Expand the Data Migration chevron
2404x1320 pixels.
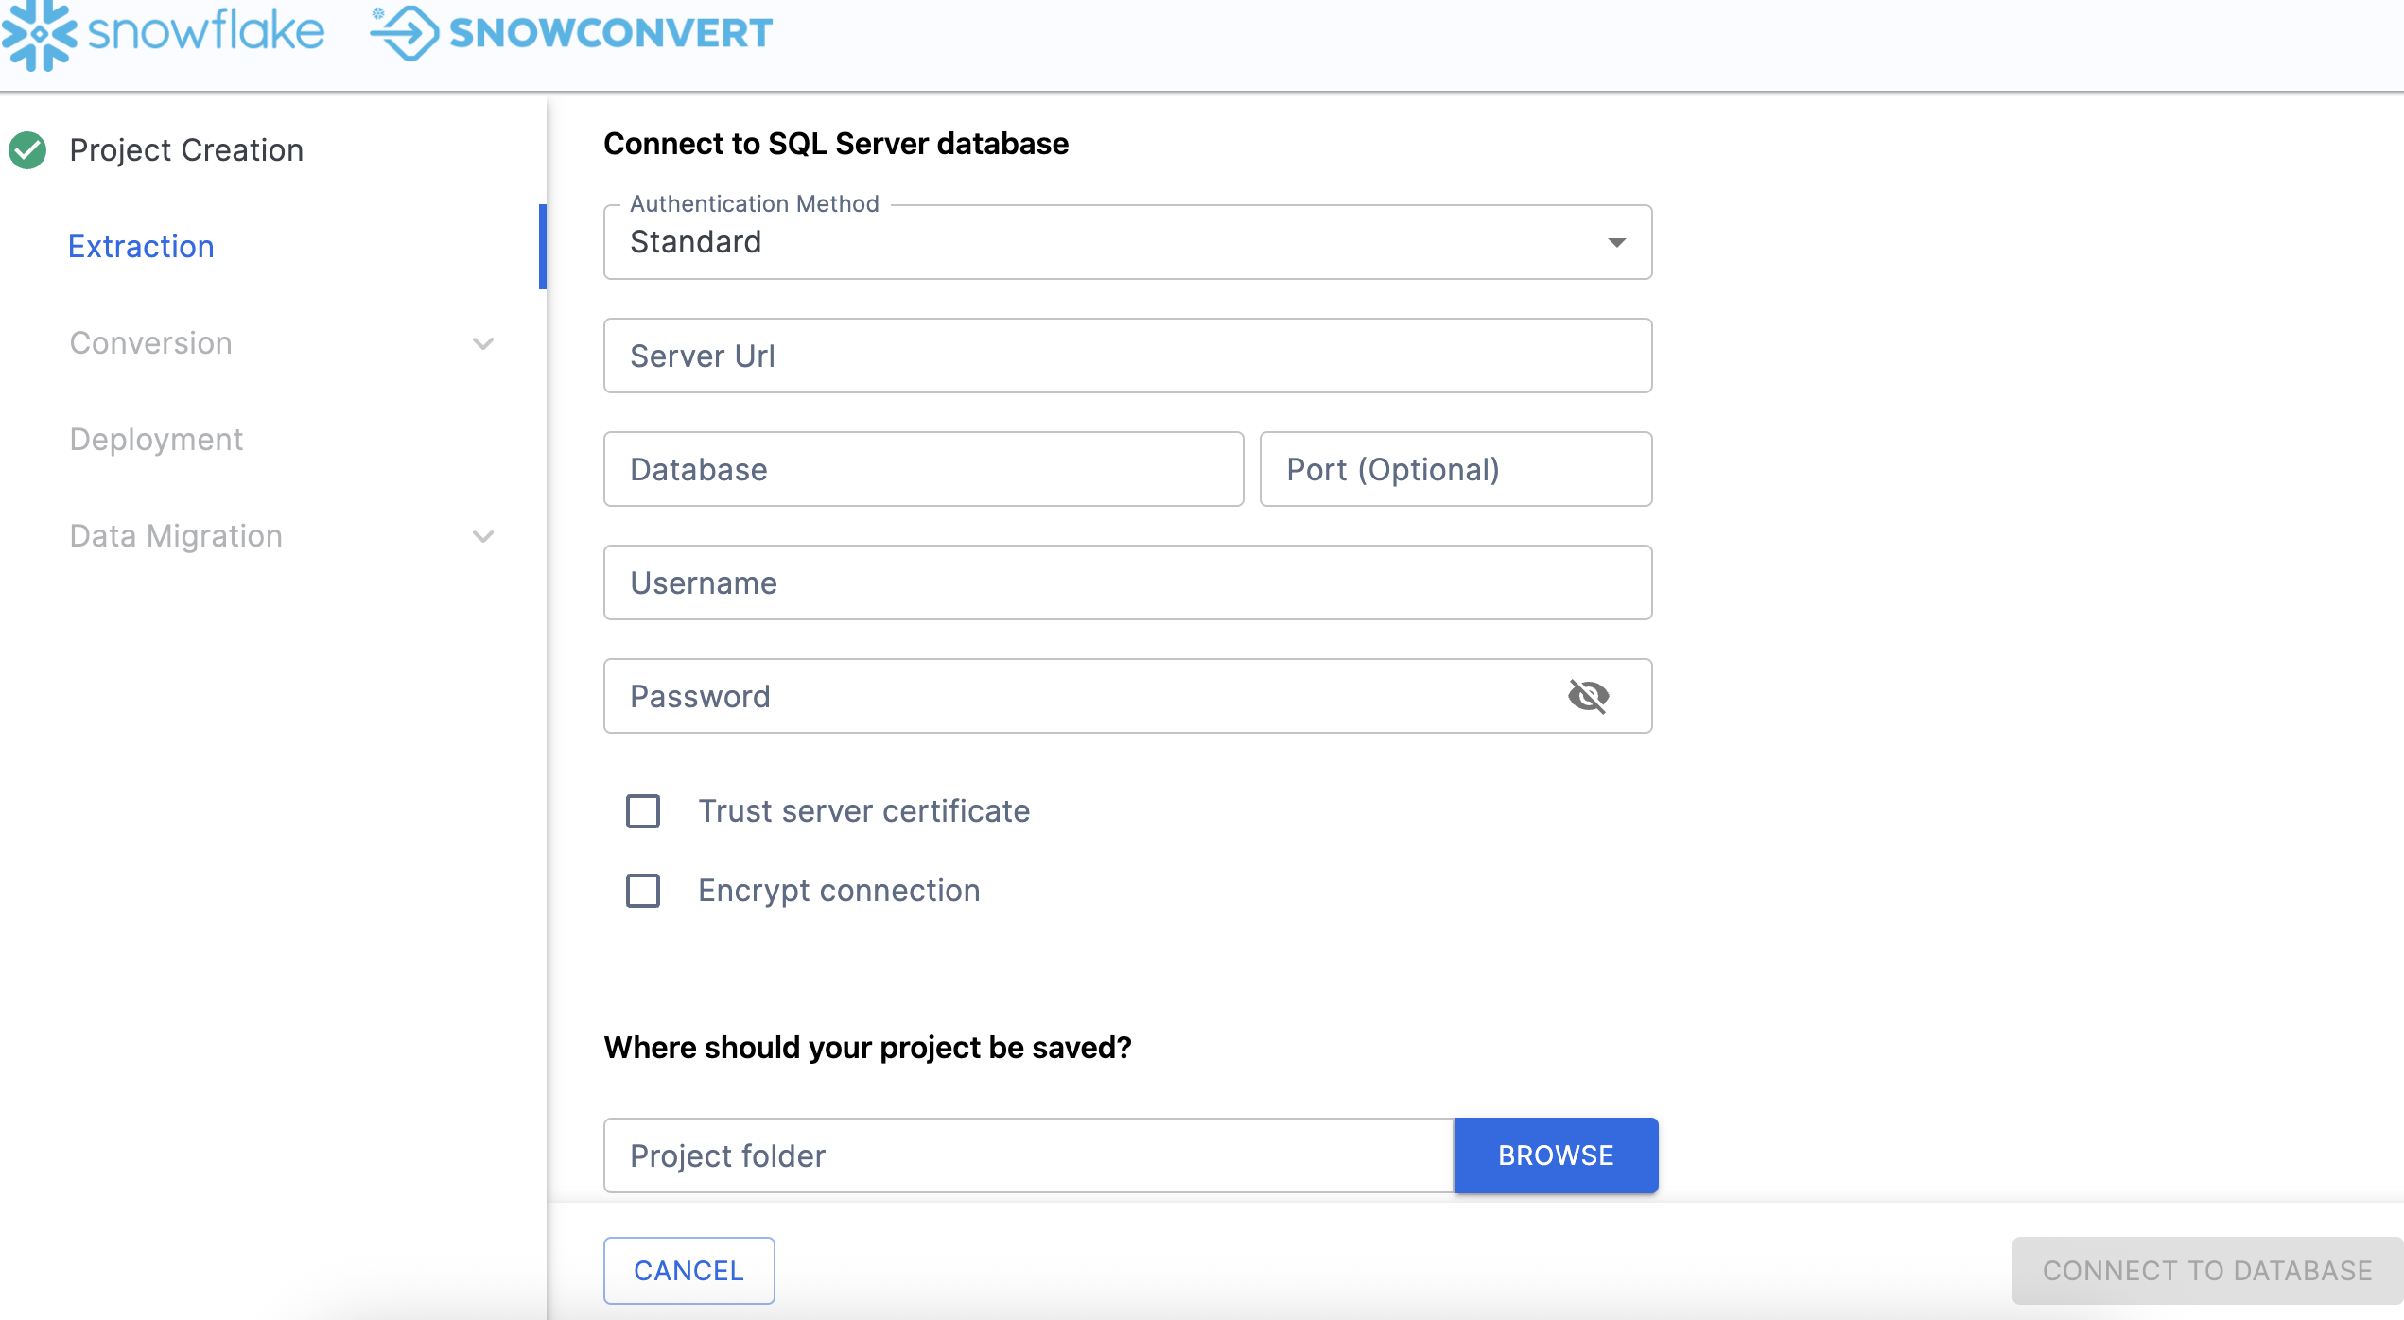tap(483, 536)
